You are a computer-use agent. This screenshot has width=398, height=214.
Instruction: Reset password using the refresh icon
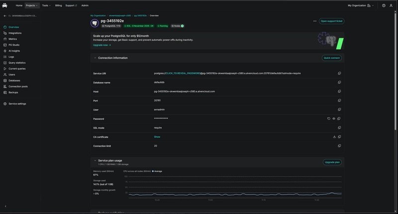(x=329, y=119)
